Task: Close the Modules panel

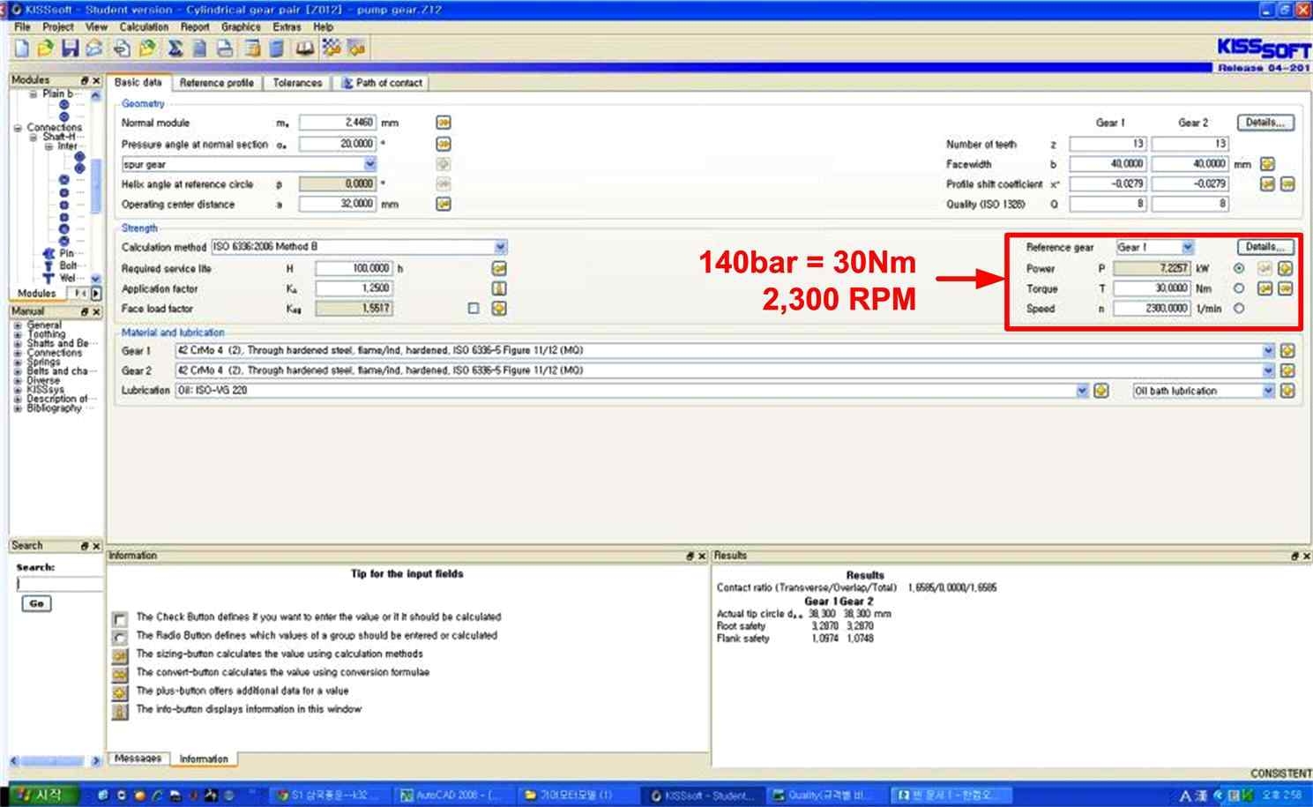Action: coord(96,80)
